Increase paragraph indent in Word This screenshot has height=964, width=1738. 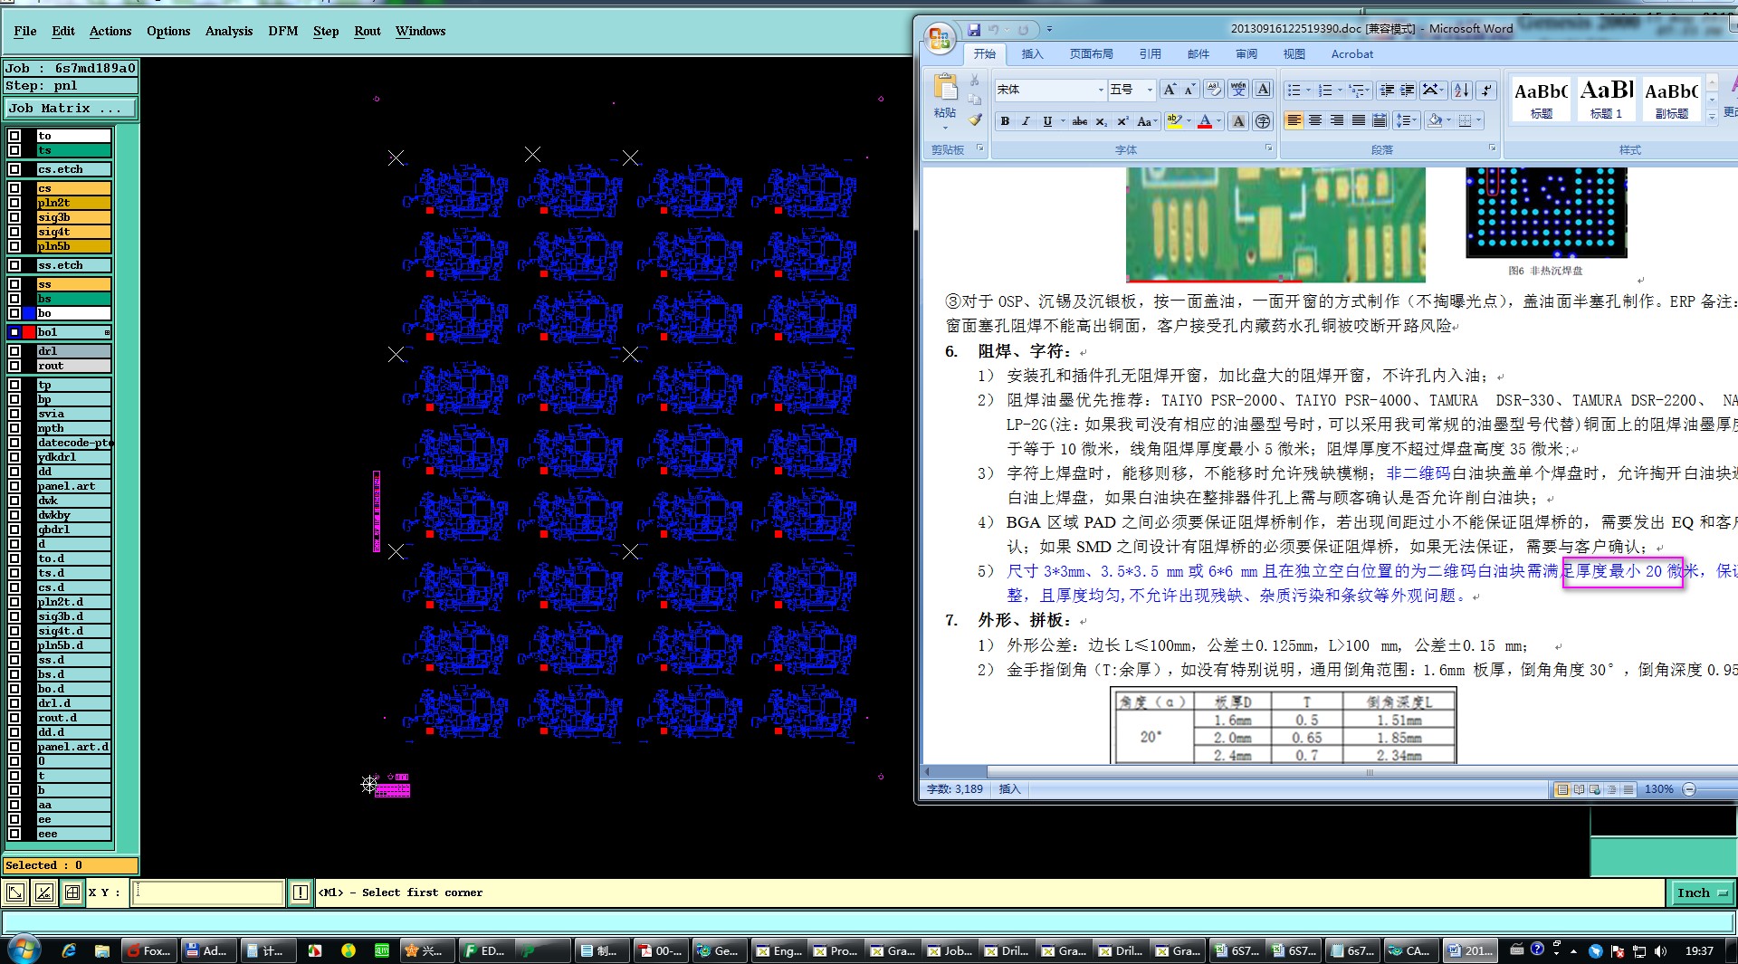point(1408,90)
